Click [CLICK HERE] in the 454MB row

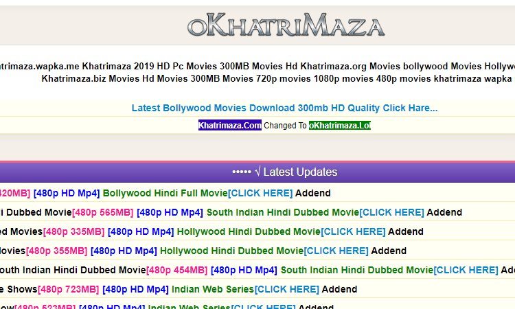coord(466,271)
